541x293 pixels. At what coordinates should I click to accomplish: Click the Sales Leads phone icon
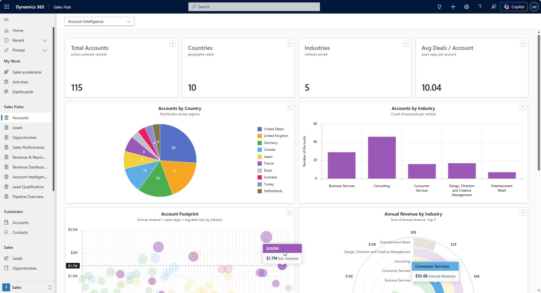pos(6,258)
